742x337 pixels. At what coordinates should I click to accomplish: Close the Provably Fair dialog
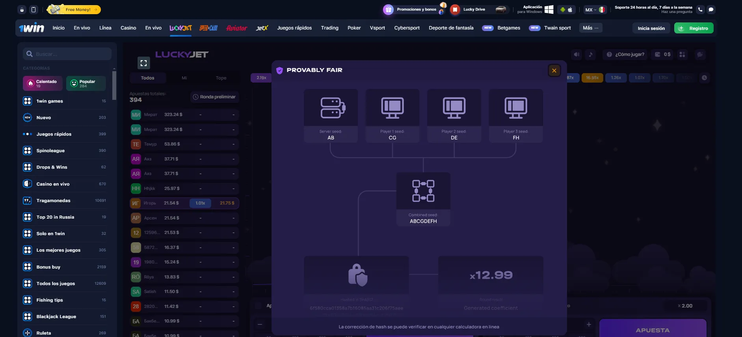point(554,70)
